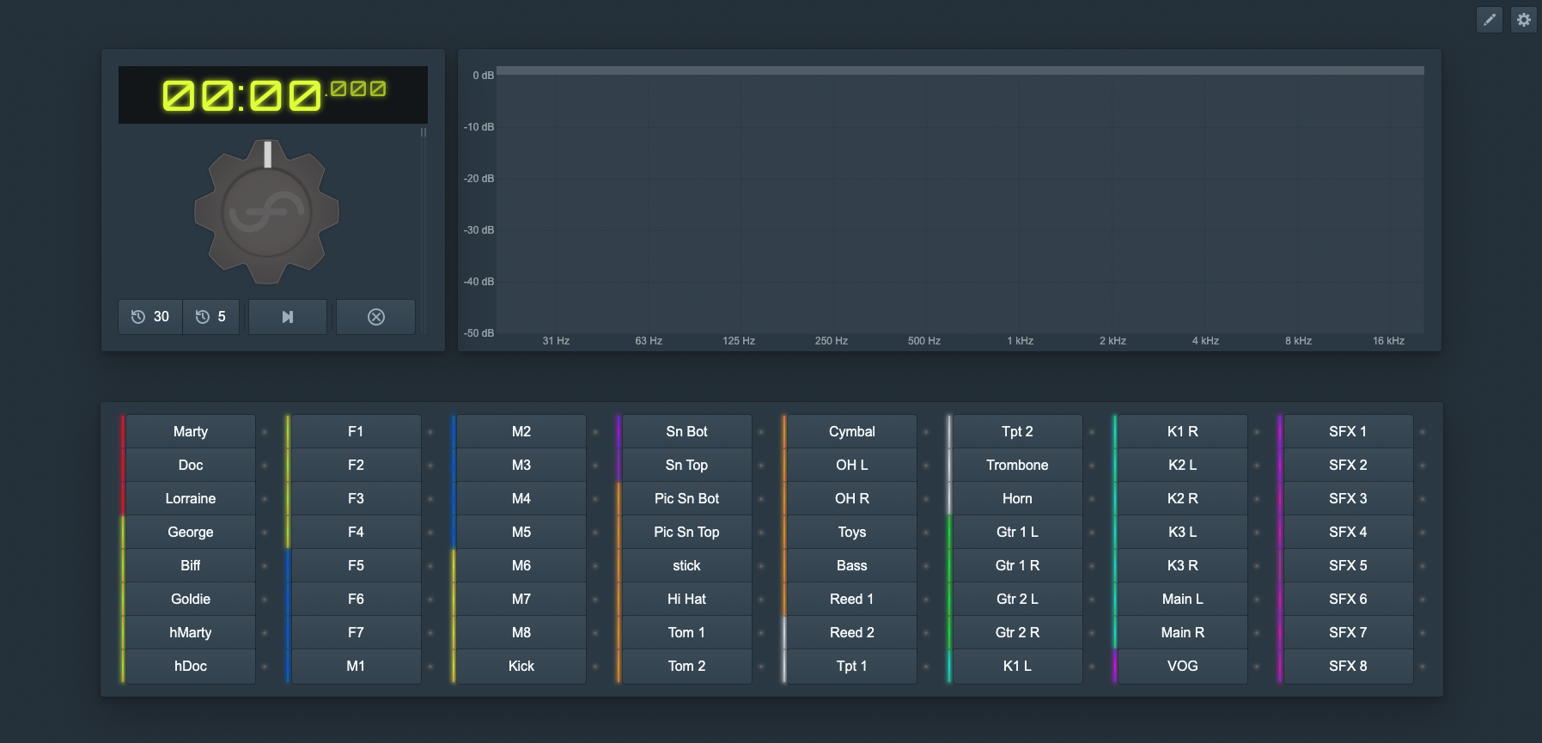Select the M1 channel

(x=356, y=666)
